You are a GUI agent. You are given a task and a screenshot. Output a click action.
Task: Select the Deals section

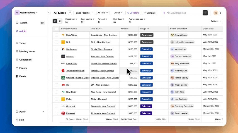tap(21, 76)
